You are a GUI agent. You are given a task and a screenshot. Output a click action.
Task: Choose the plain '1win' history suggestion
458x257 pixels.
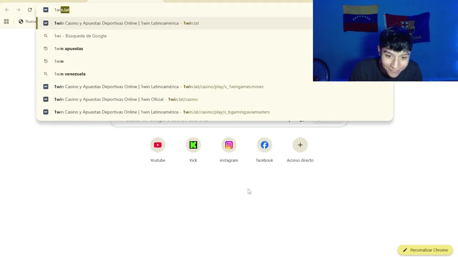pos(175,61)
